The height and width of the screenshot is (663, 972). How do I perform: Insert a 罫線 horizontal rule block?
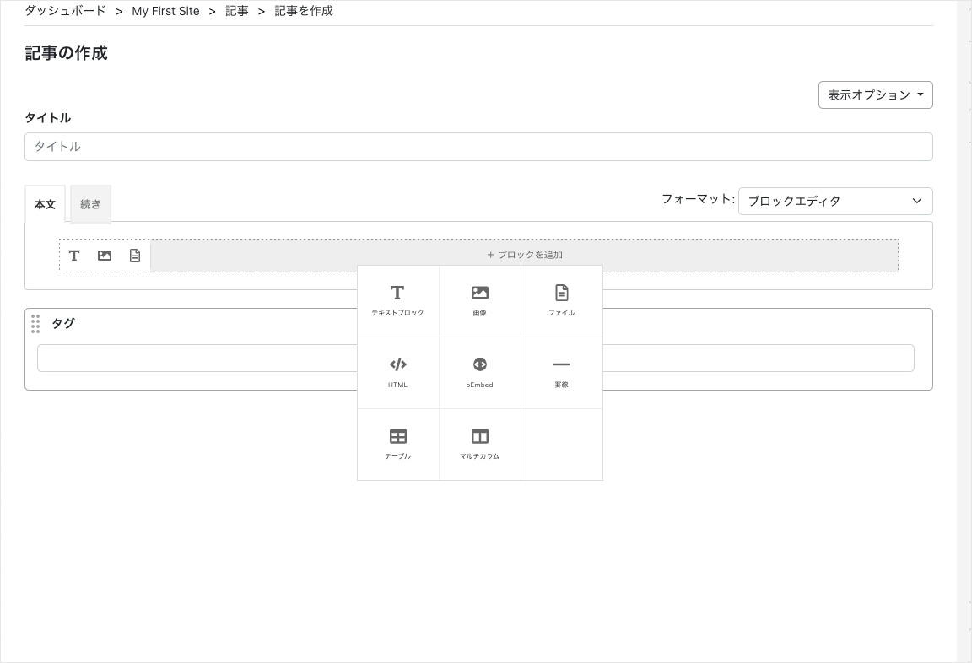[562, 371]
